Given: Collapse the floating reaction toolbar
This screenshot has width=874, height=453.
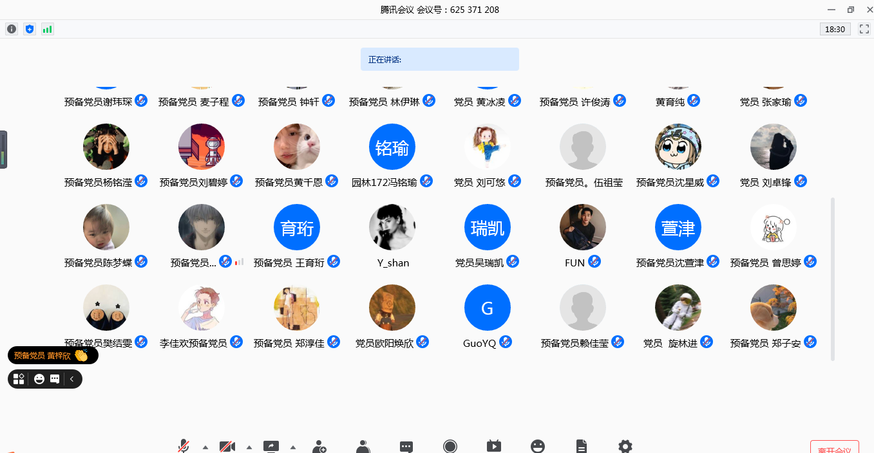Looking at the screenshot, I should (x=72, y=379).
